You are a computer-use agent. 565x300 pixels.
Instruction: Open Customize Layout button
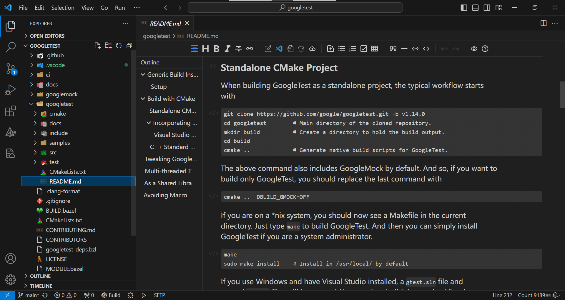pyautogui.click(x=498, y=8)
